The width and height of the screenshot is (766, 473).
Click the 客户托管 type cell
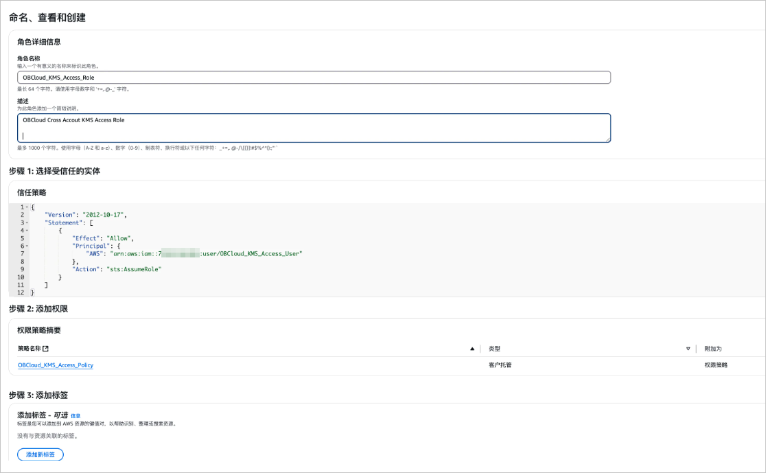point(500,365)
